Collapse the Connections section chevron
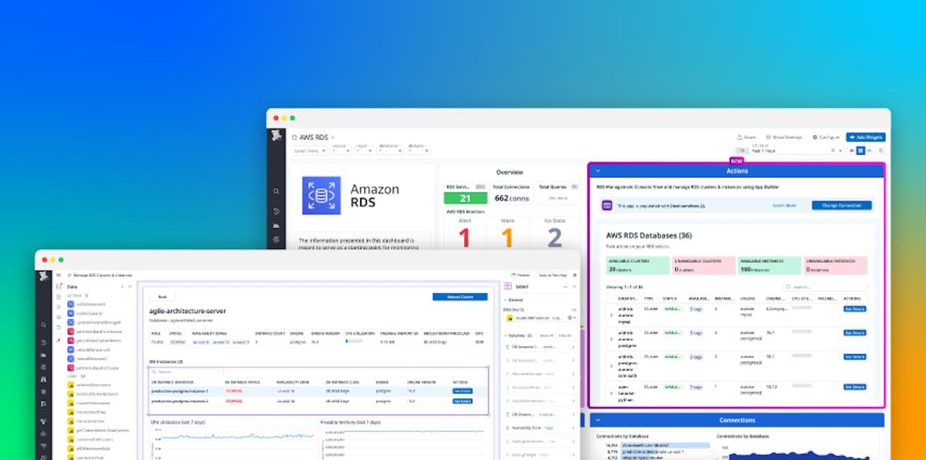 tap(597, 420)
